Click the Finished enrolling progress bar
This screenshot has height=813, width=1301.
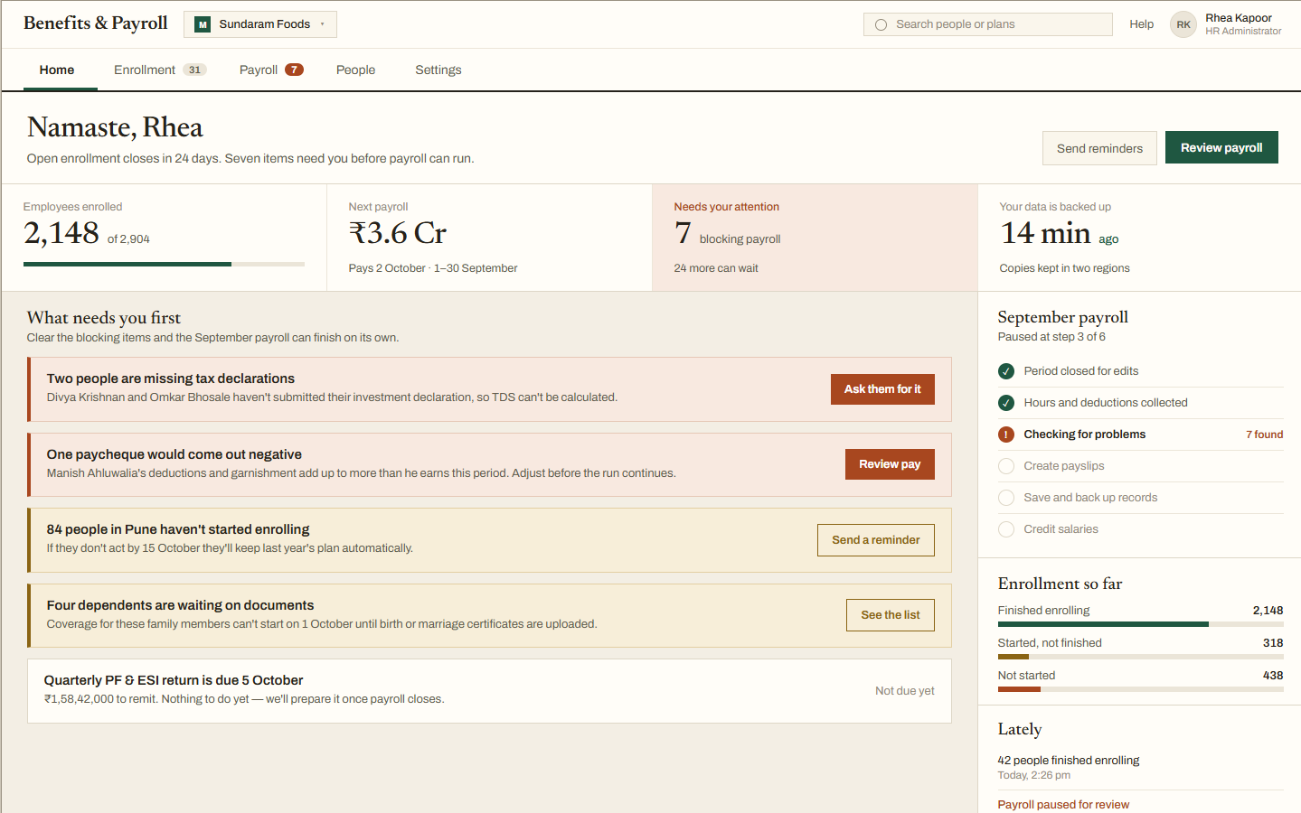click(x=1140, y=624)
